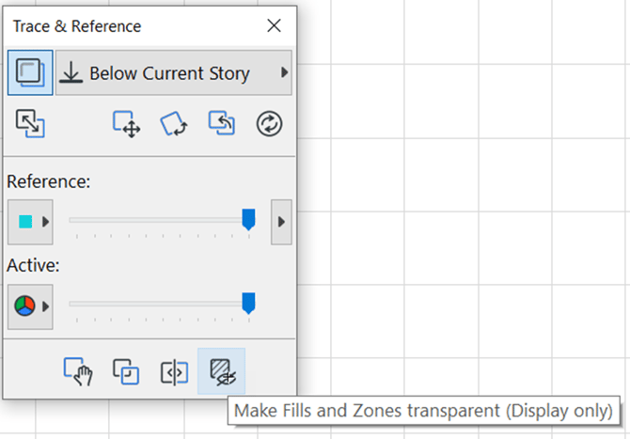Click the Active intensity slider handle

[248, 303]
